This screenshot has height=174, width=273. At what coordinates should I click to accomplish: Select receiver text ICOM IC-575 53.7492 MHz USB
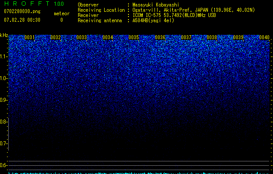(174, 15)
